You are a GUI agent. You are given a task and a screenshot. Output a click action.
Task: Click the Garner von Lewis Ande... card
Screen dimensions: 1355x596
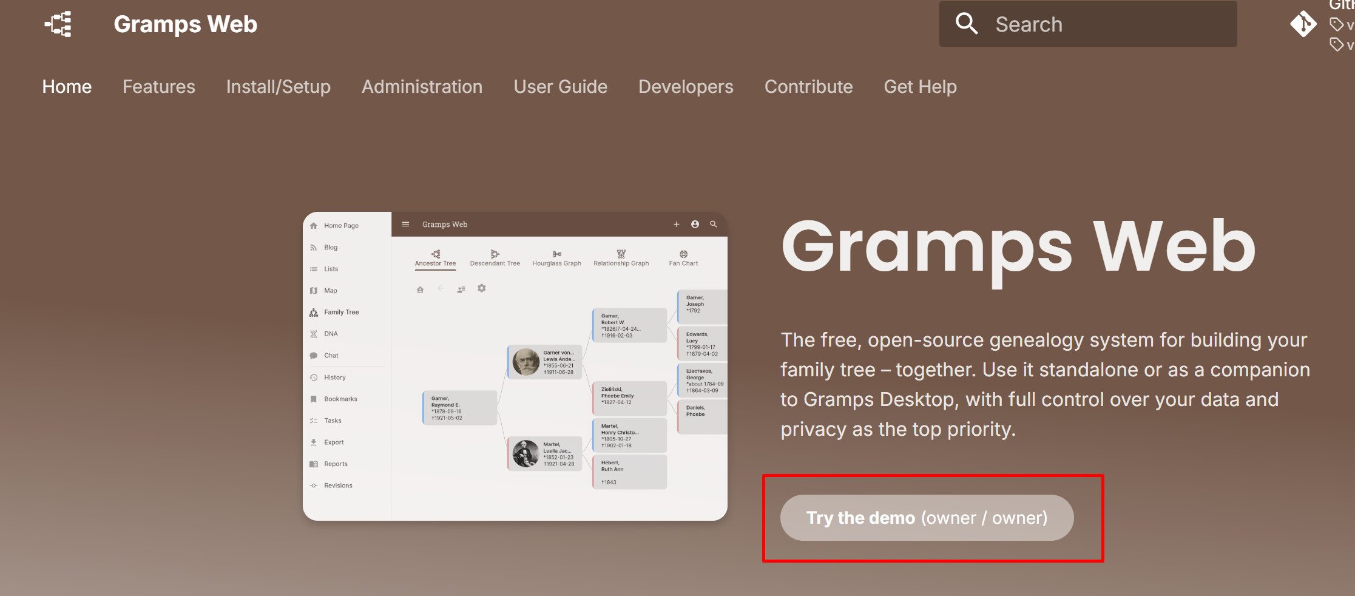[545, 362]
